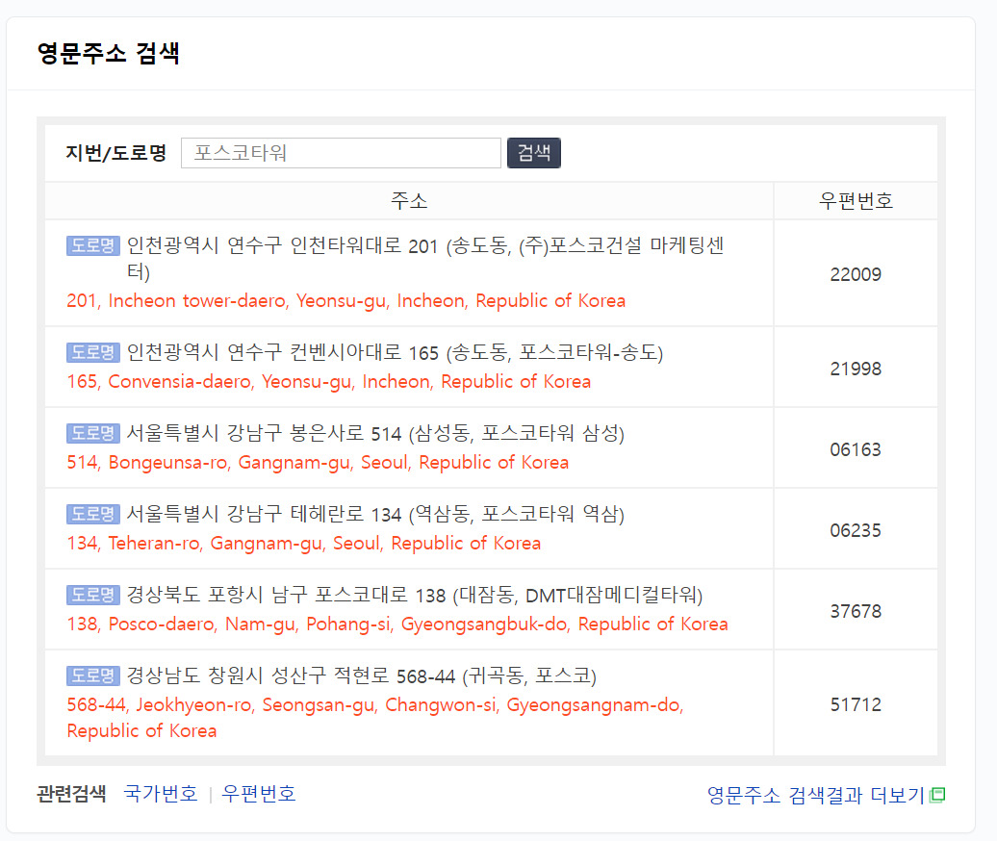Click the 도로명 badge for 포스코대로 138
997x841 pixels.
[x=92, y=595]
